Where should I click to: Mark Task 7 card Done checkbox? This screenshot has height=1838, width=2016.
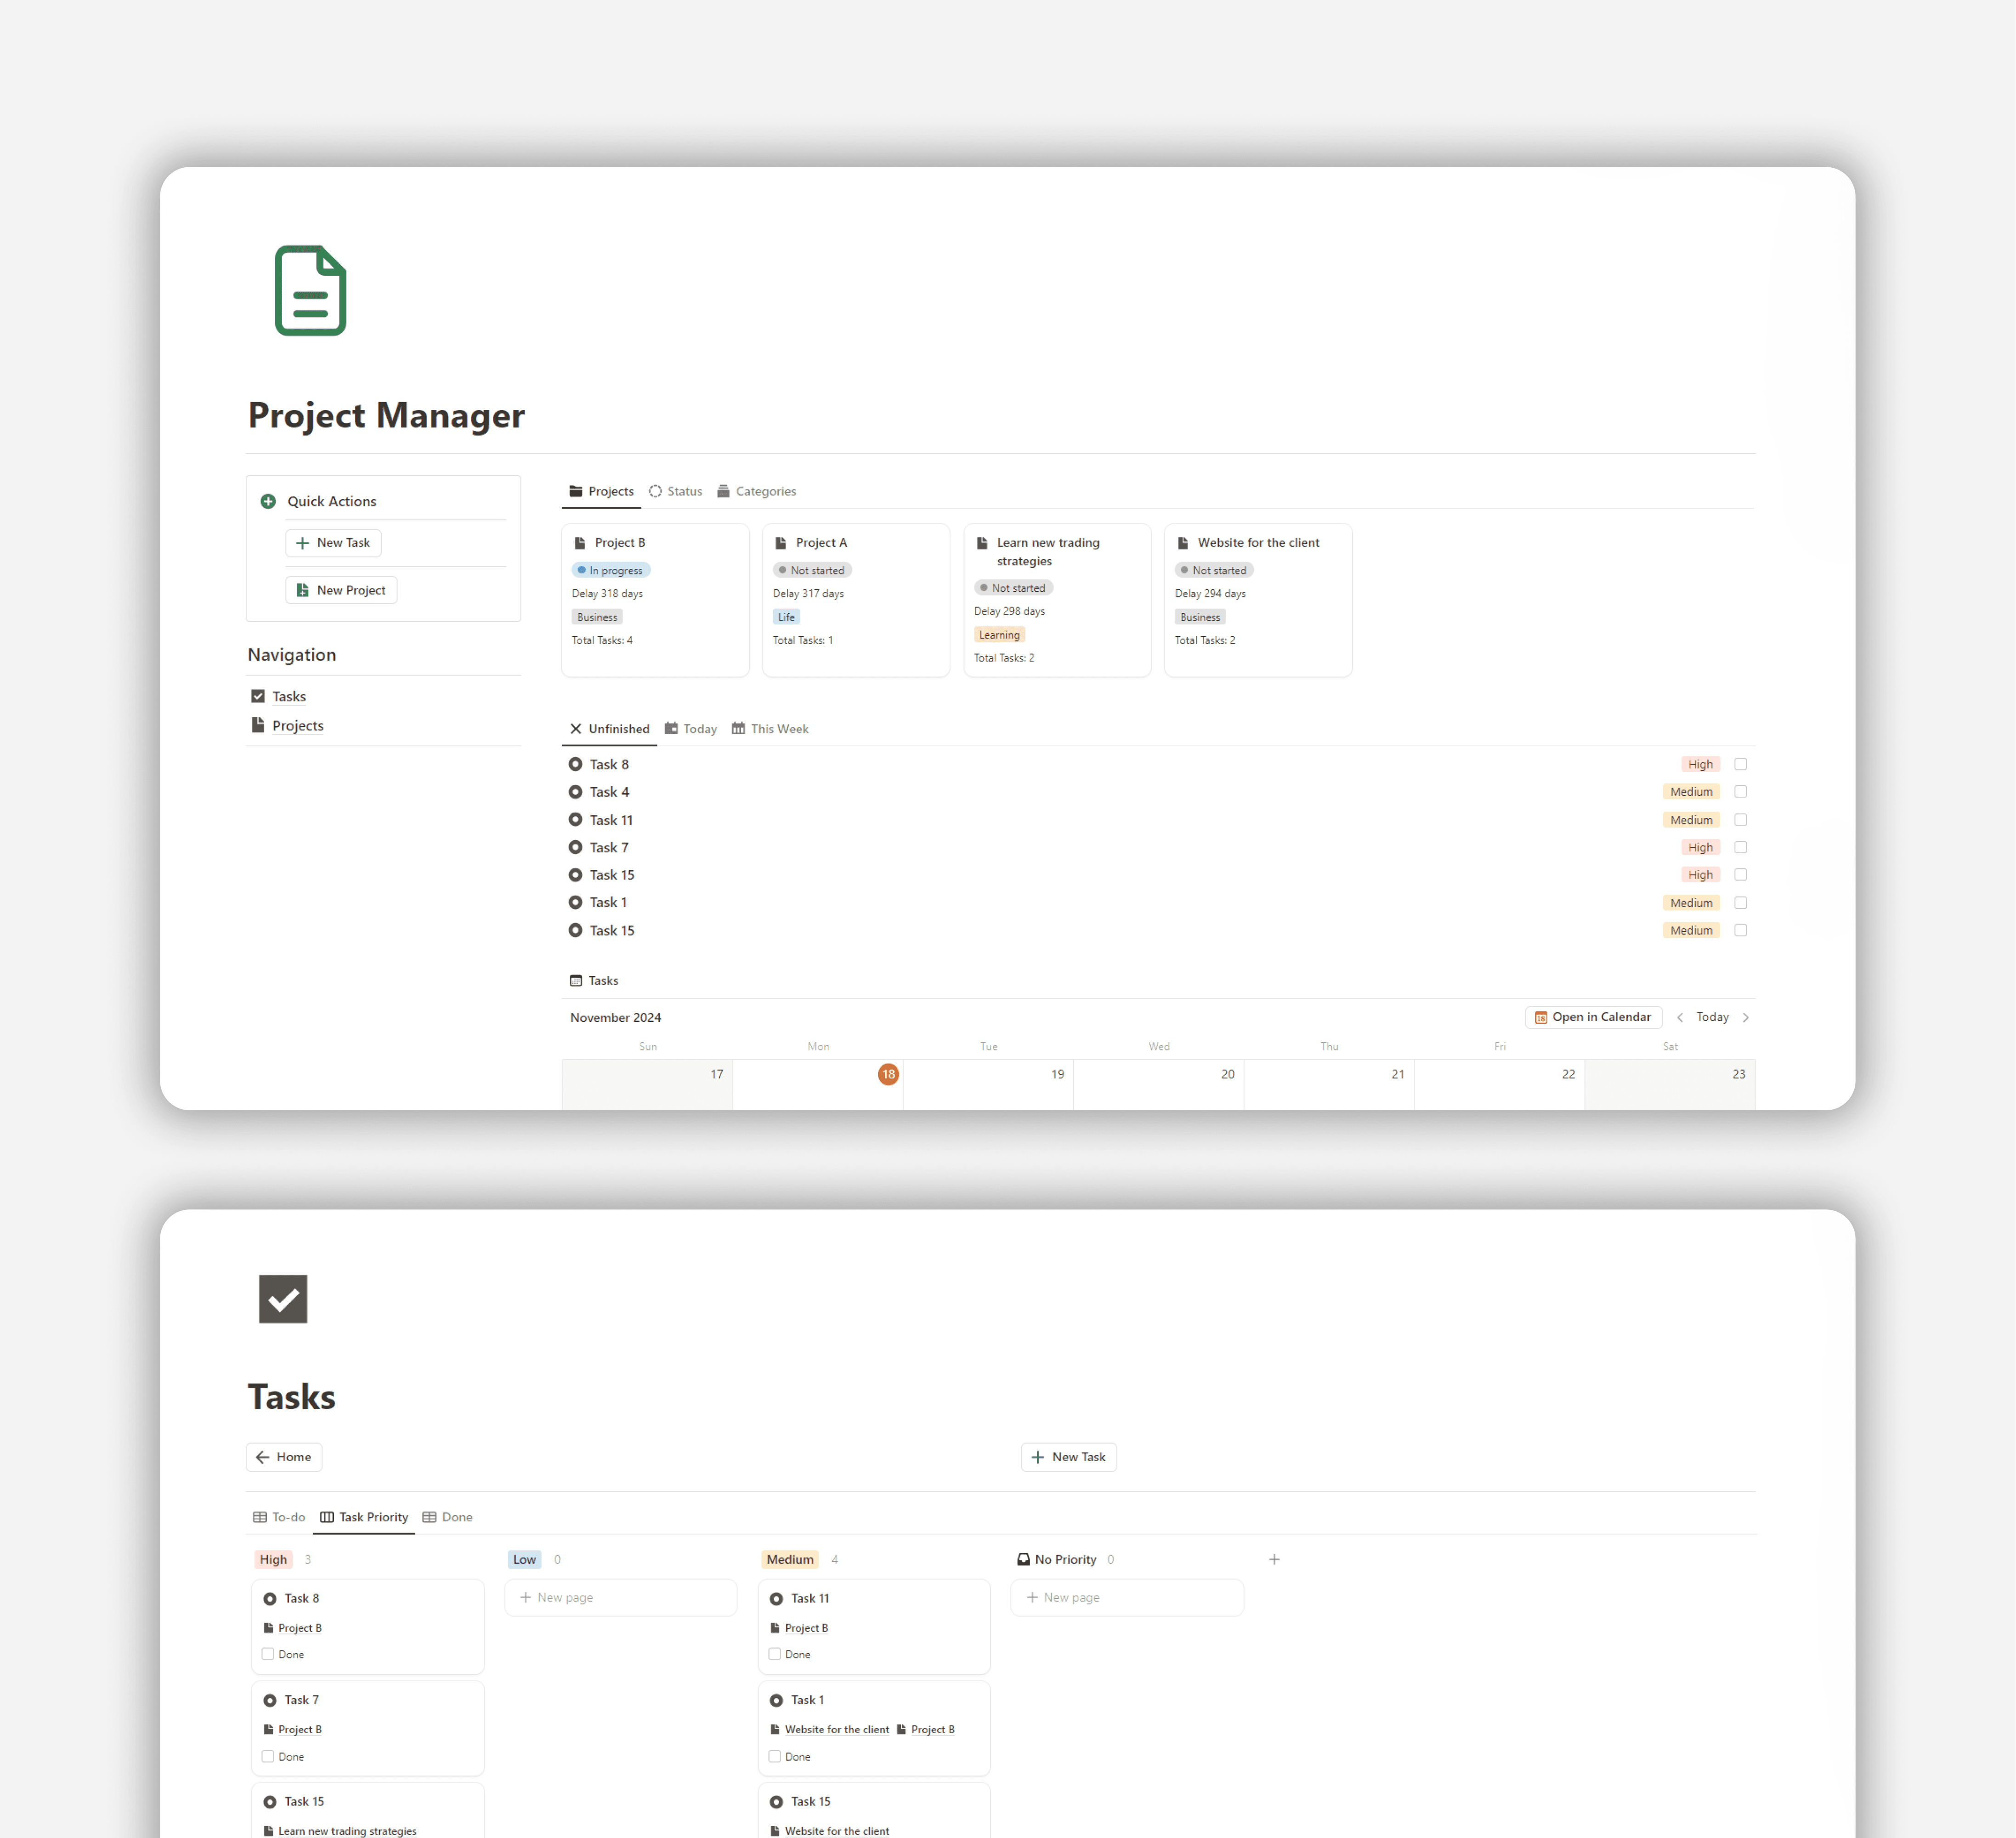[268, 1756]
